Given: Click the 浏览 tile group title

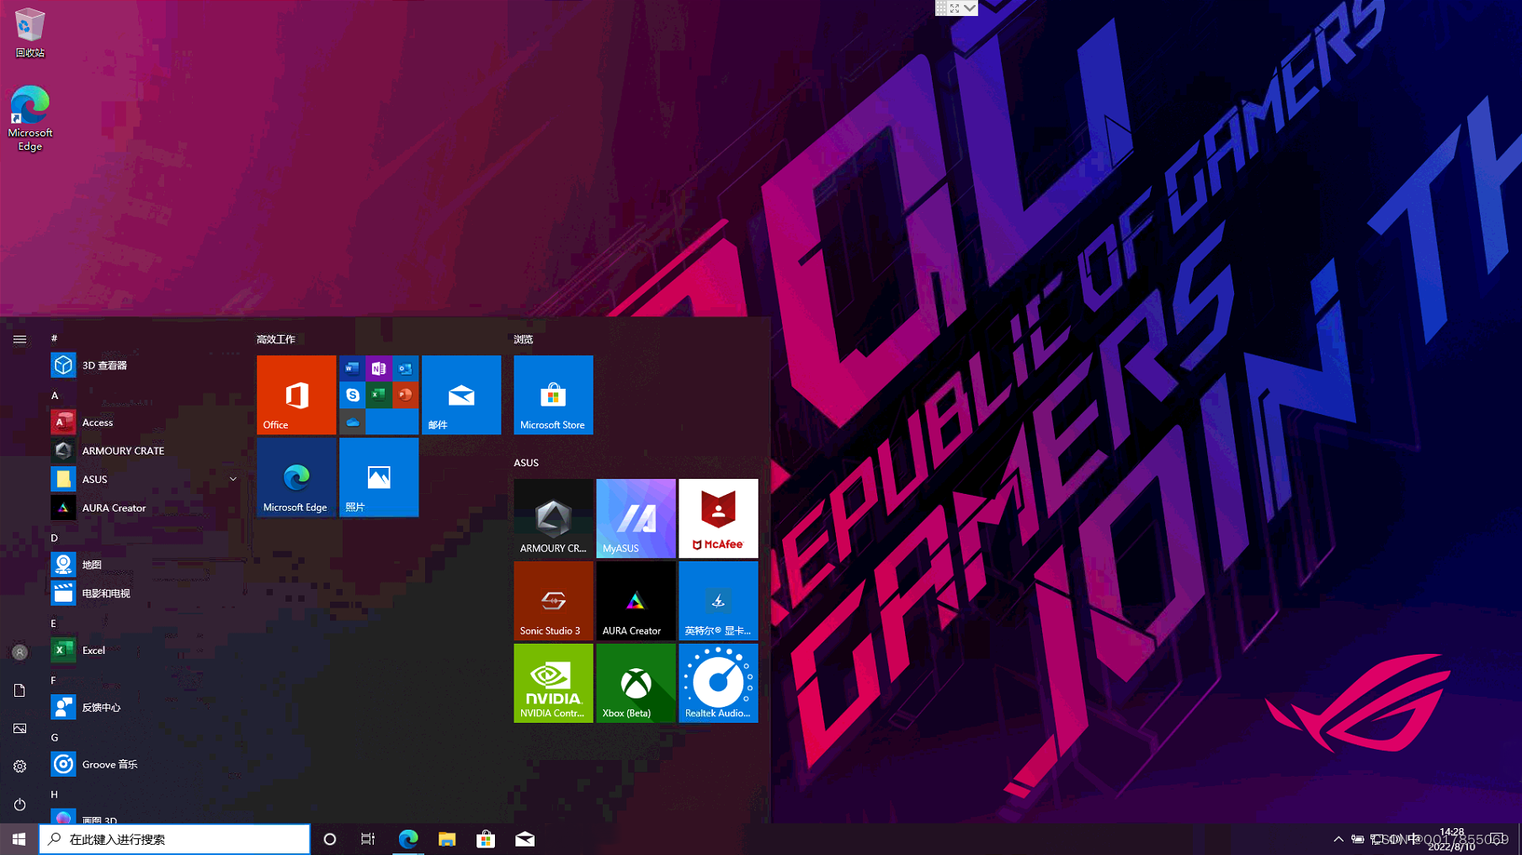Looking at the screenshot, I should pos(524,339).
